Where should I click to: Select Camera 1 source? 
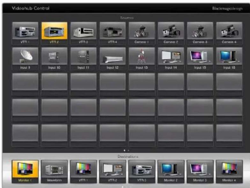tap(142, 33)
